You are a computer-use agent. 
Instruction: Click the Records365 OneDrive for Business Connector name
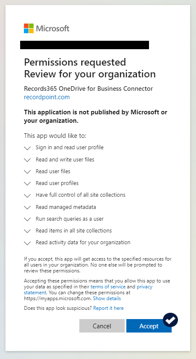[x=89, y=89]
